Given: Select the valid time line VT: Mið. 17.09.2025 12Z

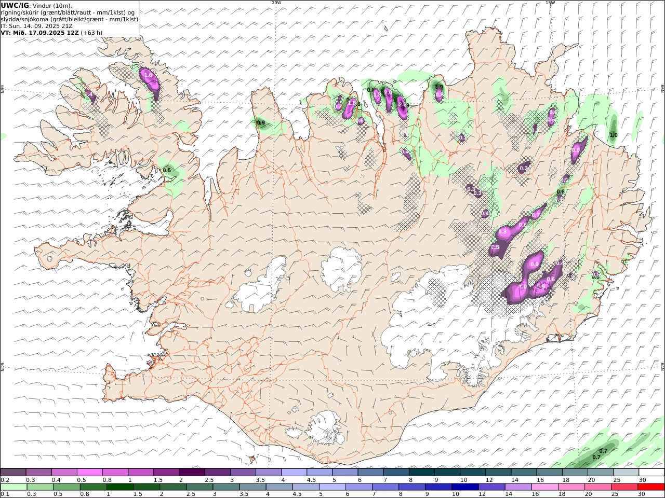Looking at the screenshot, I should (x=40, y=32).
